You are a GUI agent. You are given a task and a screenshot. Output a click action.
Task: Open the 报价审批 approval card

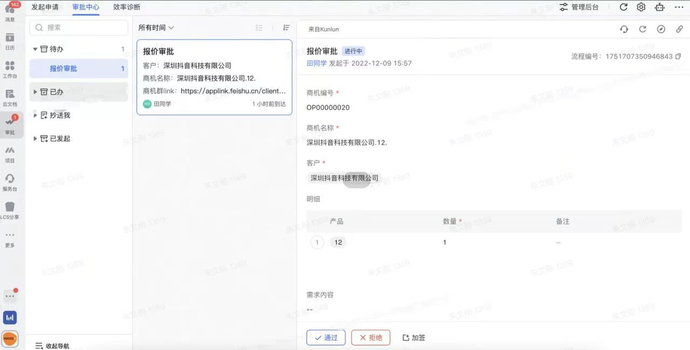pyautogui.click(x=215, y=77)
